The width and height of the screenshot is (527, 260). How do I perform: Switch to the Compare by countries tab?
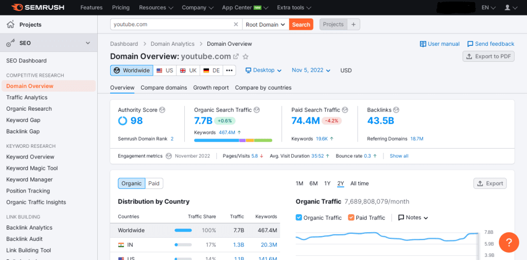263,88
